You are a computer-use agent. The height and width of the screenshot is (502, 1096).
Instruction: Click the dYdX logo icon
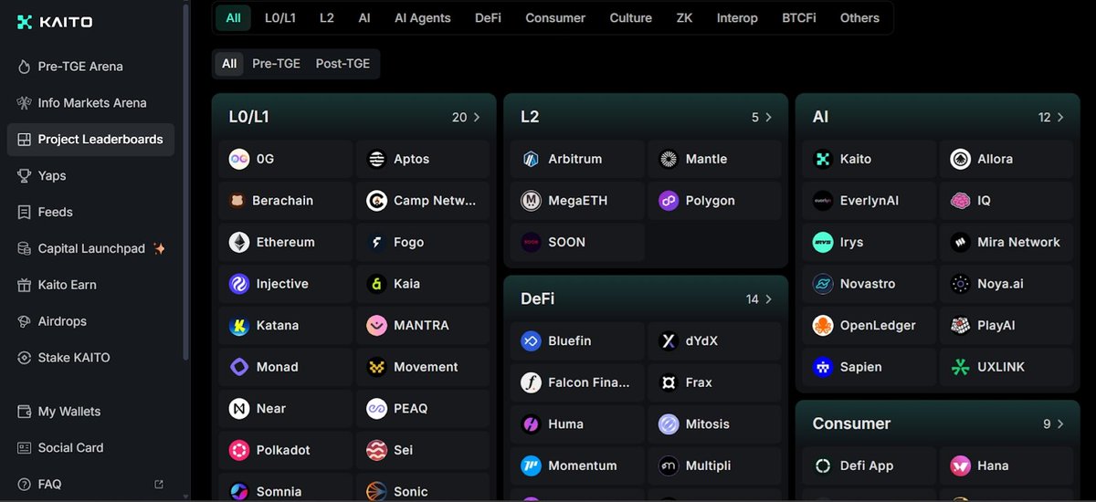click(669, 341)
